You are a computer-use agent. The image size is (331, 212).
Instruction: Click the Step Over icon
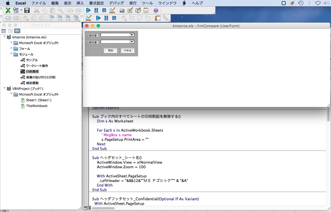click(140, 18)
